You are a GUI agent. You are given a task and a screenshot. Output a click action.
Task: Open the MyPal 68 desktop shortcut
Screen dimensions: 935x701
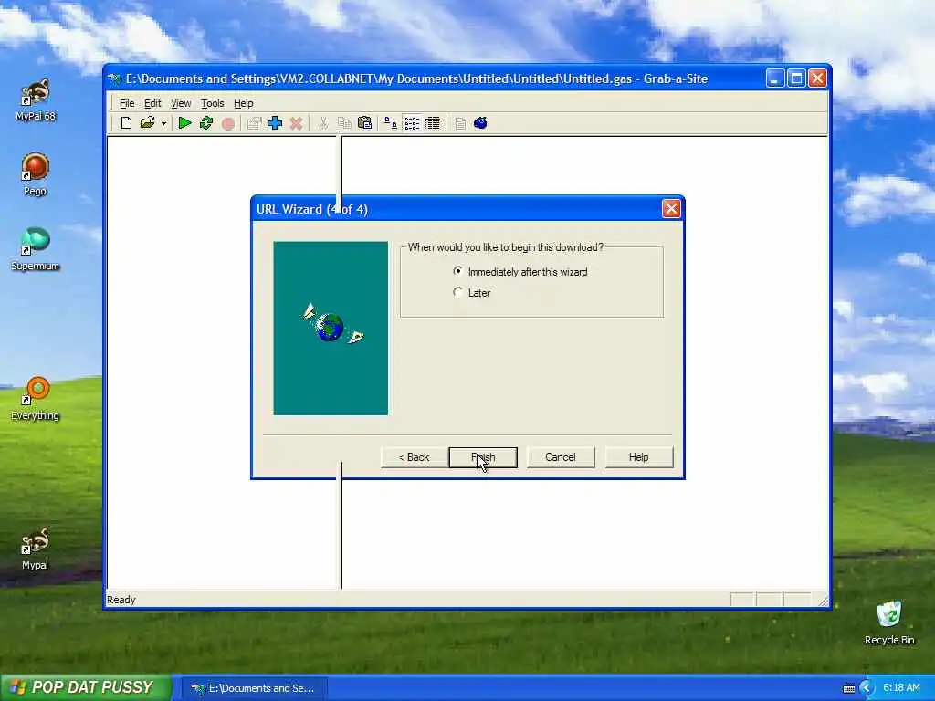(x=36, y=100)
